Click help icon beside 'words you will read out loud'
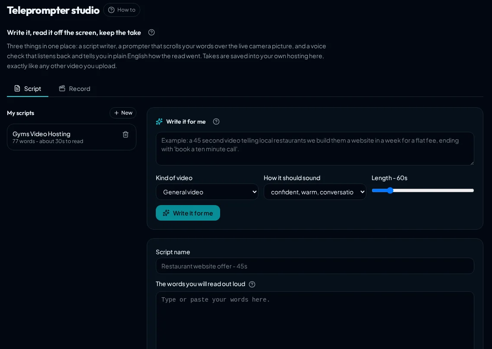This screenshot has height=349, width=492. coord(252,284)
